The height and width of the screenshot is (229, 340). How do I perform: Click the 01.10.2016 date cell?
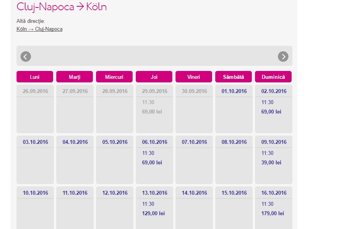(234, 109)
